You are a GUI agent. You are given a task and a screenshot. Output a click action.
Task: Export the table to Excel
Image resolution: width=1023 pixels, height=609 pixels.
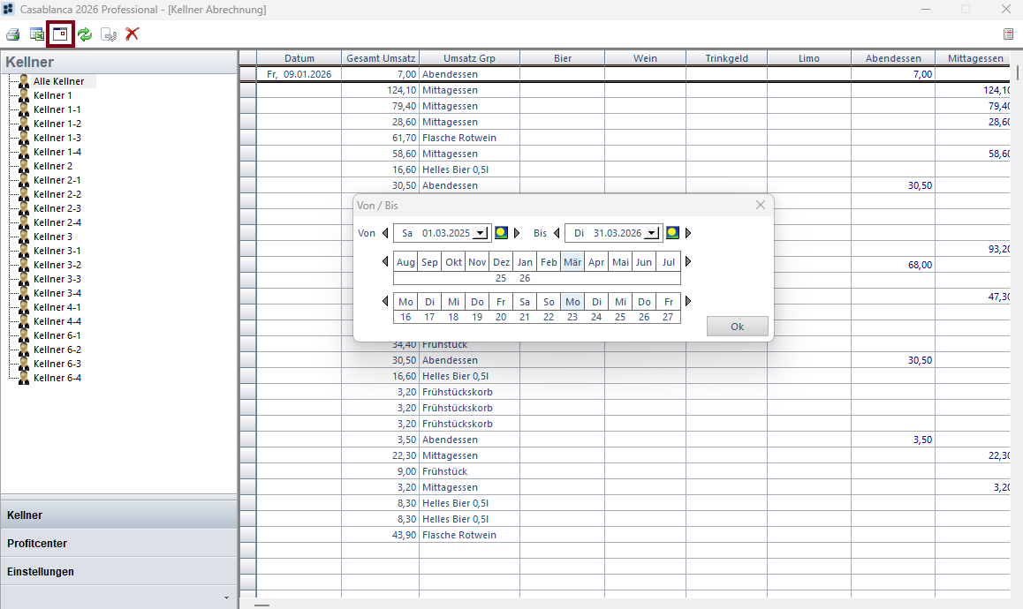[36, 34]
